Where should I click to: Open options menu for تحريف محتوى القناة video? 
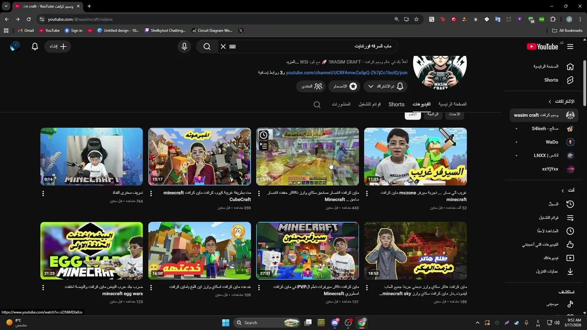43,193
